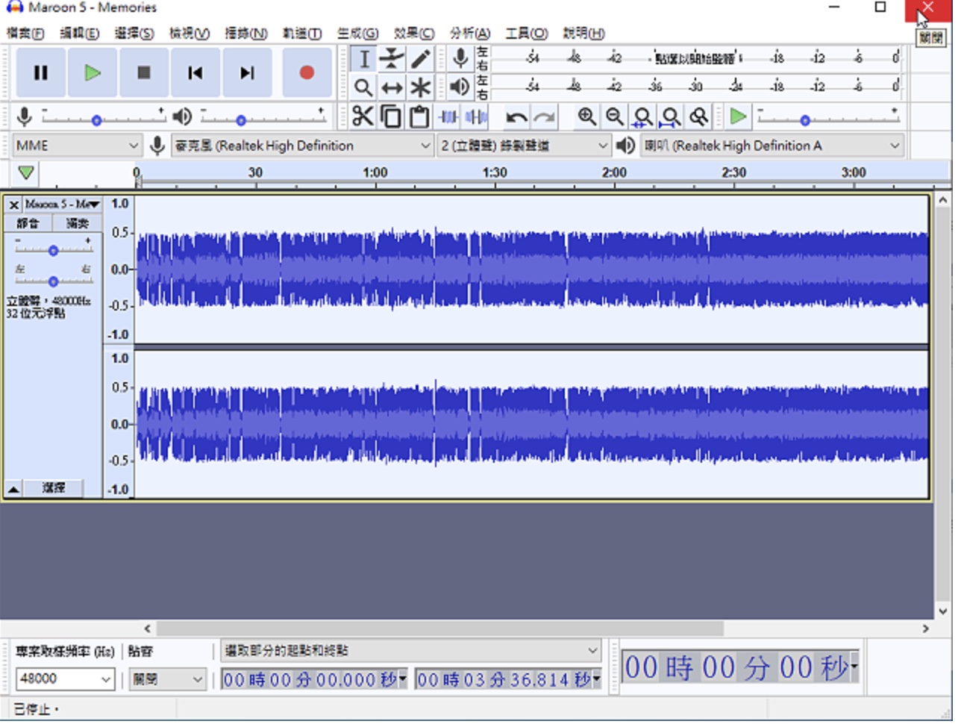The height and width of the screenshot is (724, 961).
Task: Open the microphone recording device dropdown
Action: click(x=302, y=146)
